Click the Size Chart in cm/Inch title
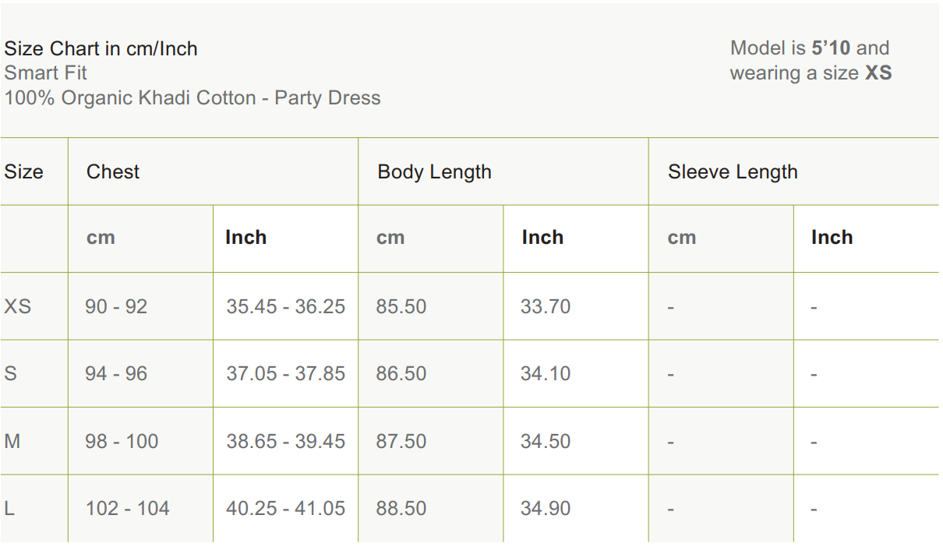The width and height of the screenshot is (943, 547). point(101,48)
